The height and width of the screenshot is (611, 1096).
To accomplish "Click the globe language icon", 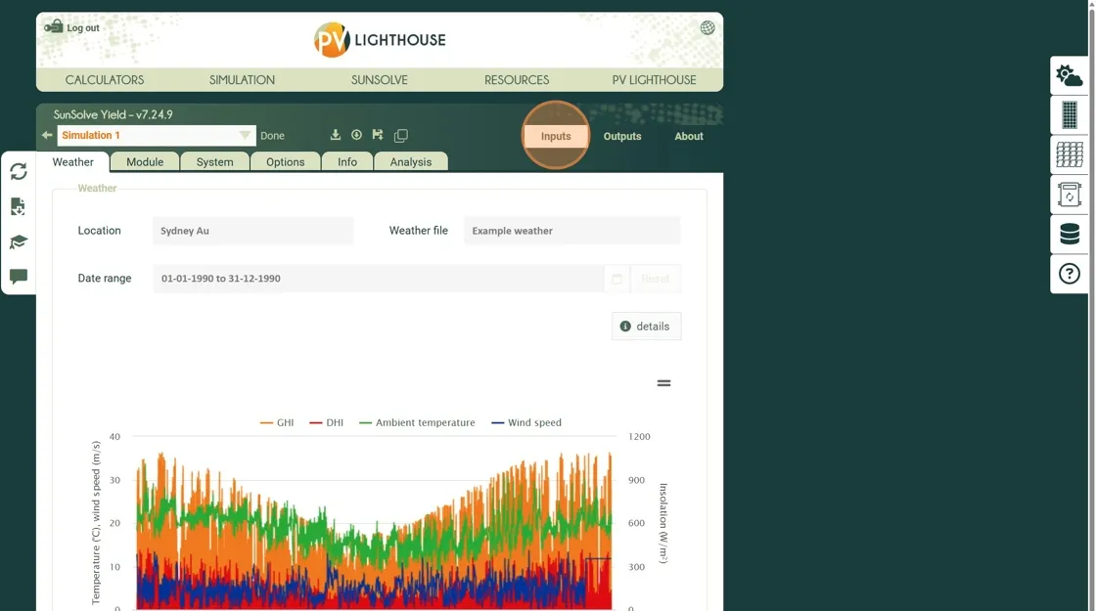I will tap(708, 28).
